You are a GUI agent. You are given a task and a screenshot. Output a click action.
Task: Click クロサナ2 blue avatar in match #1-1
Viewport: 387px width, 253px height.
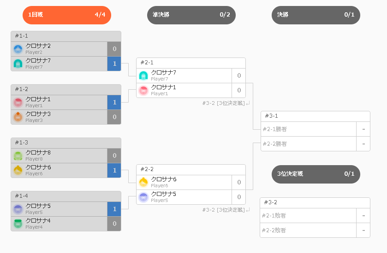[18, 49]
